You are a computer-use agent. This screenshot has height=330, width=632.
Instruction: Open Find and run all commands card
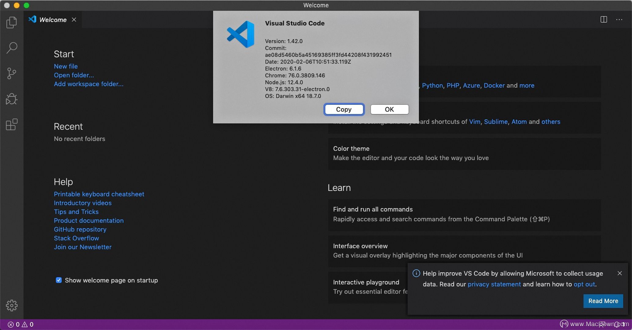[464, 215]
